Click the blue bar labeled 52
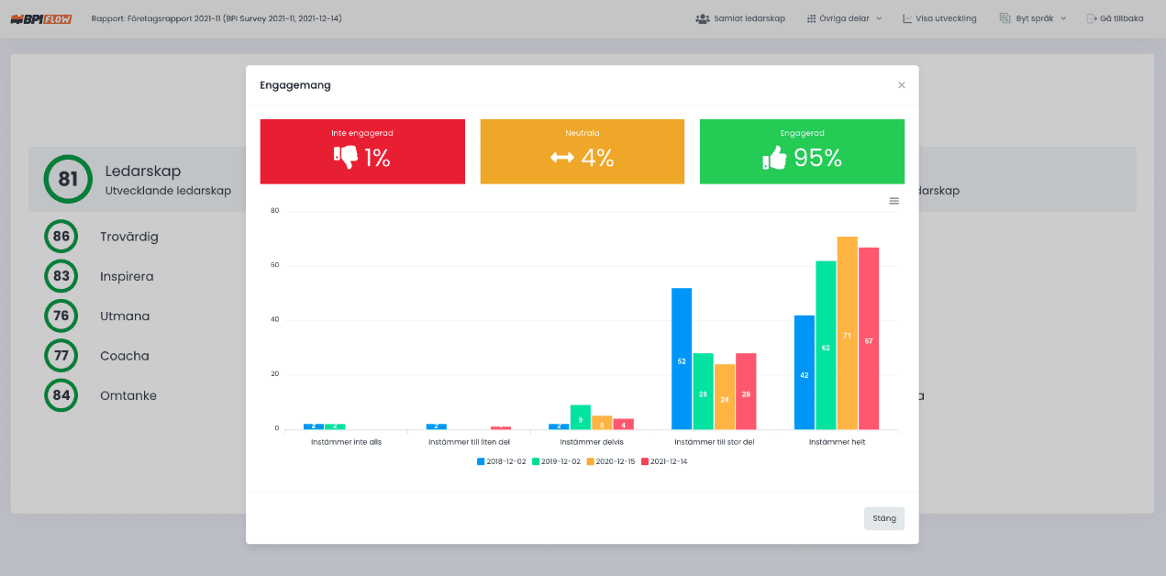Screen dimensions: 1166x576 (x=682, y=359)
